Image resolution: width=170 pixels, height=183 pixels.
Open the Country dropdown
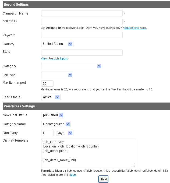tap(57, 44)
